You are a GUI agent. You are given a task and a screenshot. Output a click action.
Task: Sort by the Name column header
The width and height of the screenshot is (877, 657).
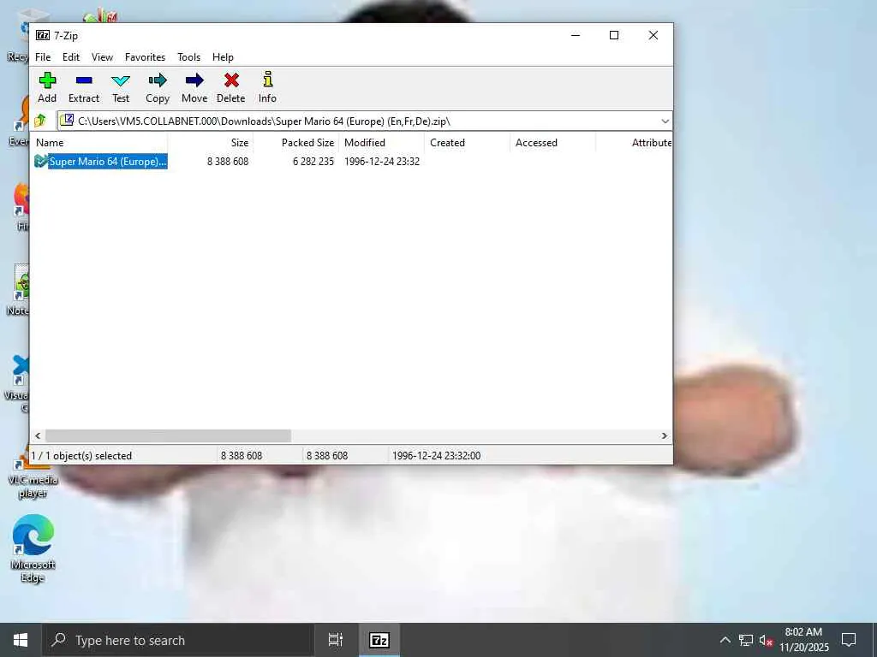pyautogui.click(x=99, y=143)
